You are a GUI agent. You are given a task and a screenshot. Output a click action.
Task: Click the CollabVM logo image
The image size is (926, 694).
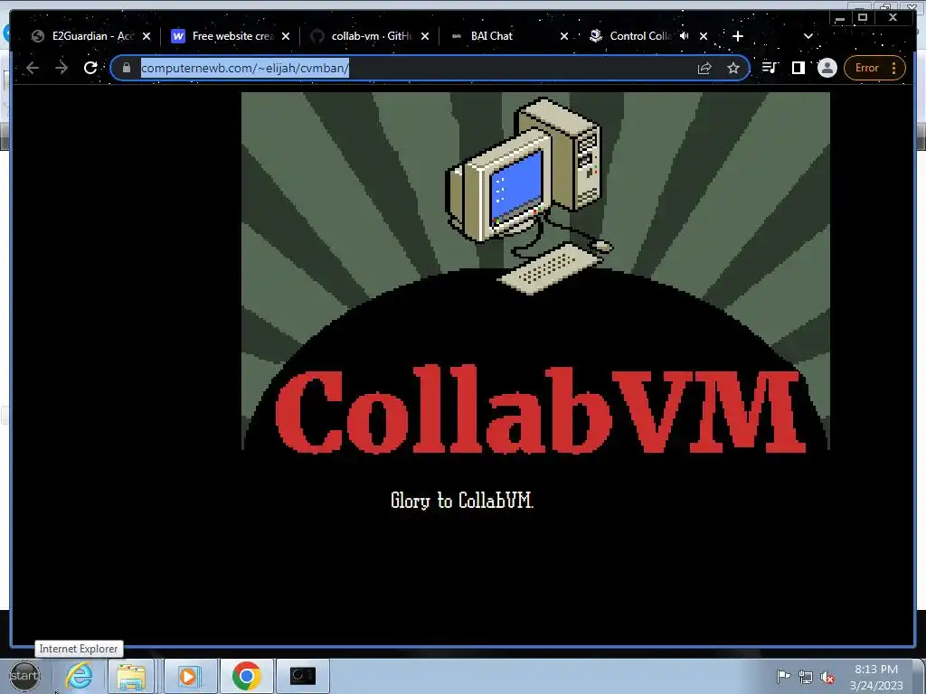[x=535, y=271]
